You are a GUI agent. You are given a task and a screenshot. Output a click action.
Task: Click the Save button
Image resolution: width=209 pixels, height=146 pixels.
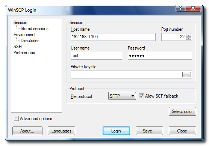149,131
